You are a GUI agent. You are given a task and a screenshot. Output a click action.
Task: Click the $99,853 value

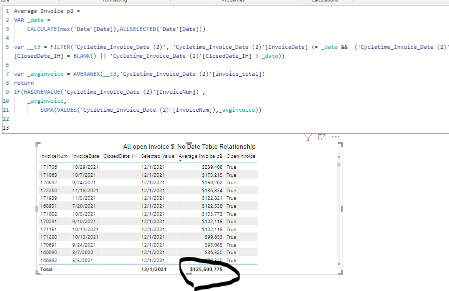214,237
